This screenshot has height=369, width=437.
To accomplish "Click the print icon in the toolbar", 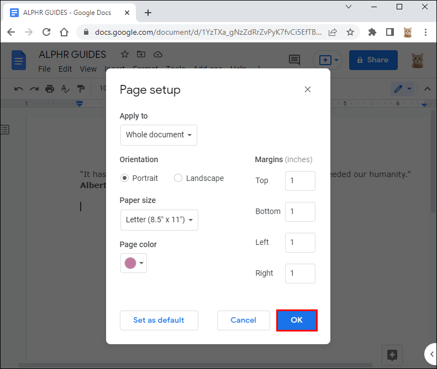I will pos(50,88).
